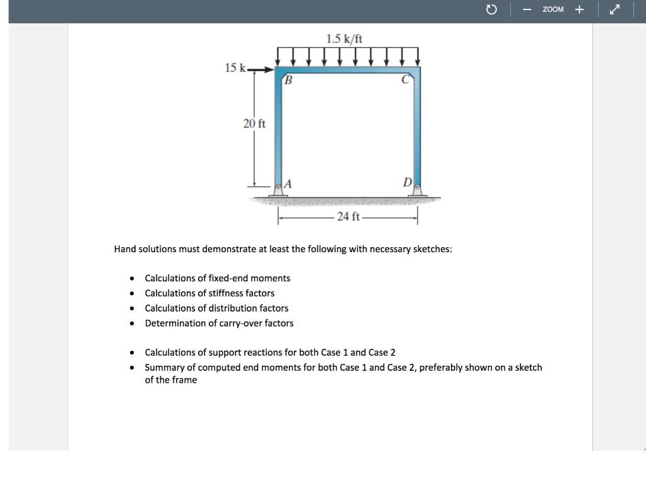The image size is (646, 478).
Task: Select the zoom out minus icon
Action: (526, 9)
